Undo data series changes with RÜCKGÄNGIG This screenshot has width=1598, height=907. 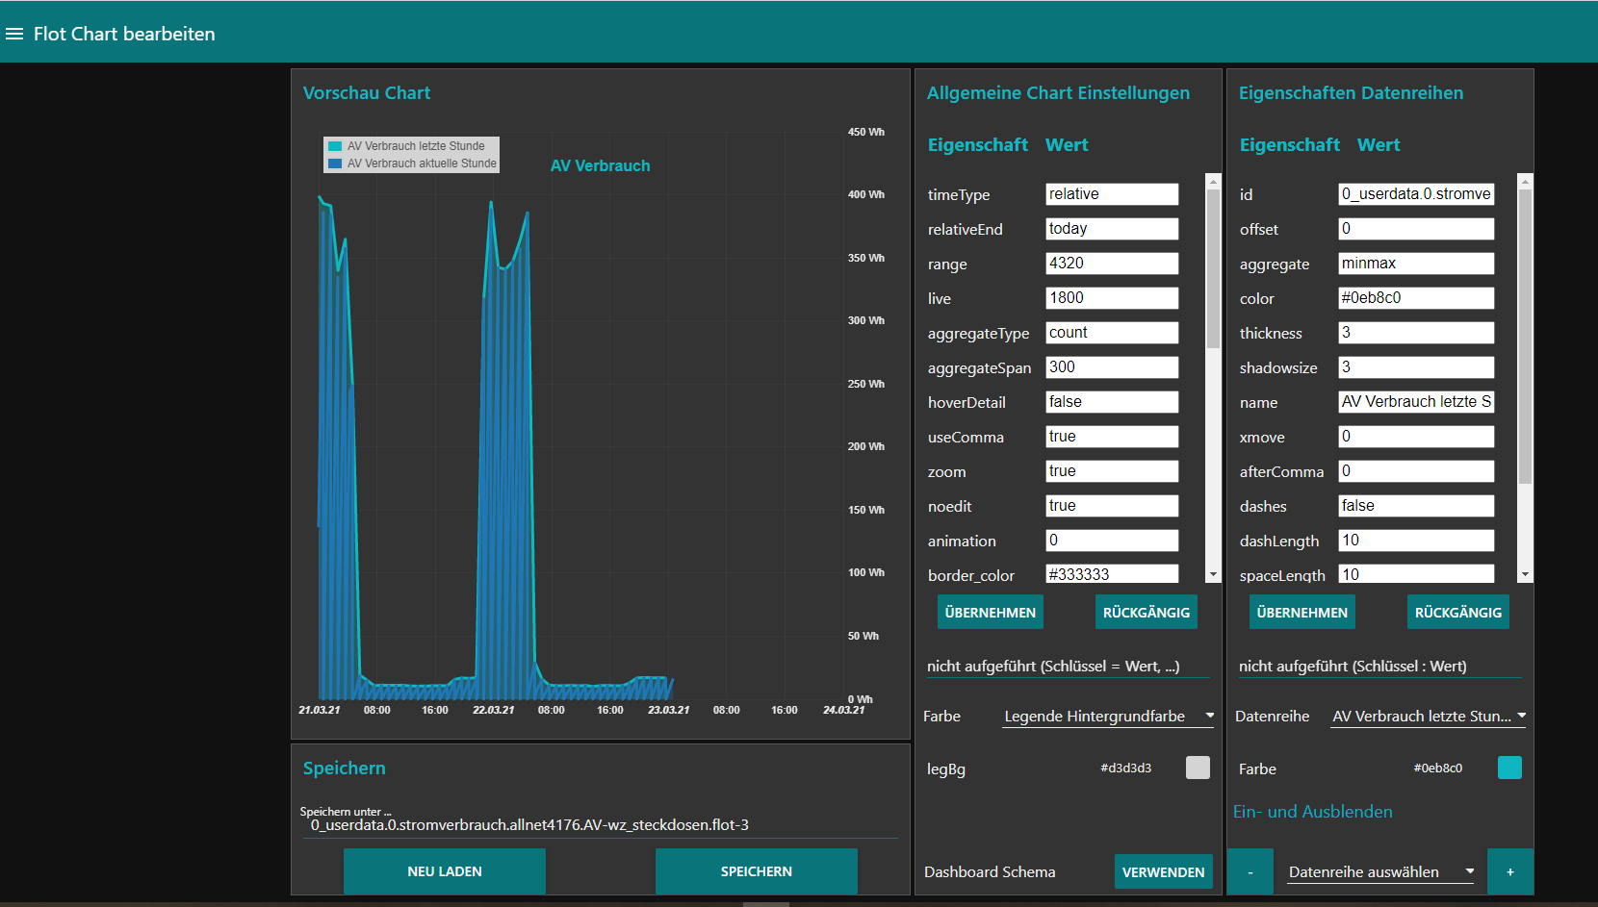pos(1458,612)
